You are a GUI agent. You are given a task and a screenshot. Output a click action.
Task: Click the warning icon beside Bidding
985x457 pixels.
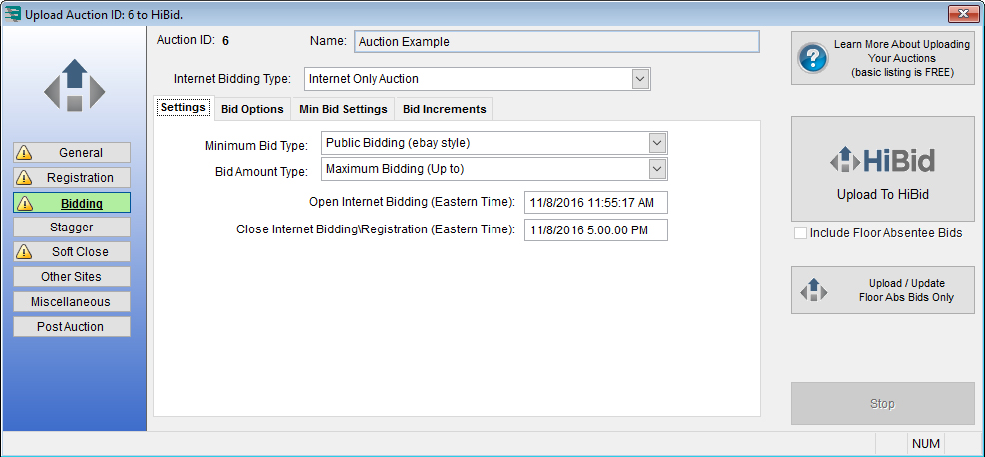(23, 203)
